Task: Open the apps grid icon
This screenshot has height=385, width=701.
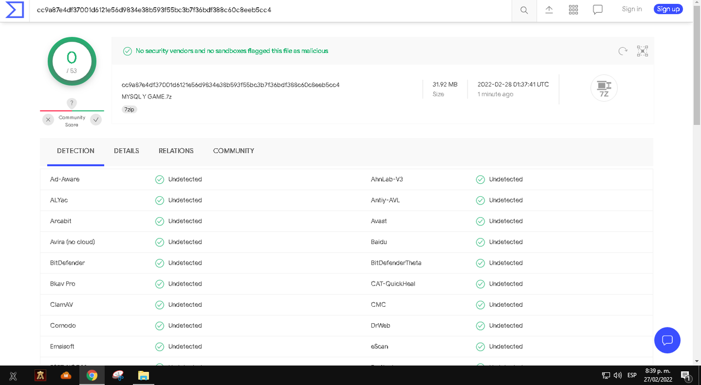Action: pyautogui.click(x=573, y=9)
